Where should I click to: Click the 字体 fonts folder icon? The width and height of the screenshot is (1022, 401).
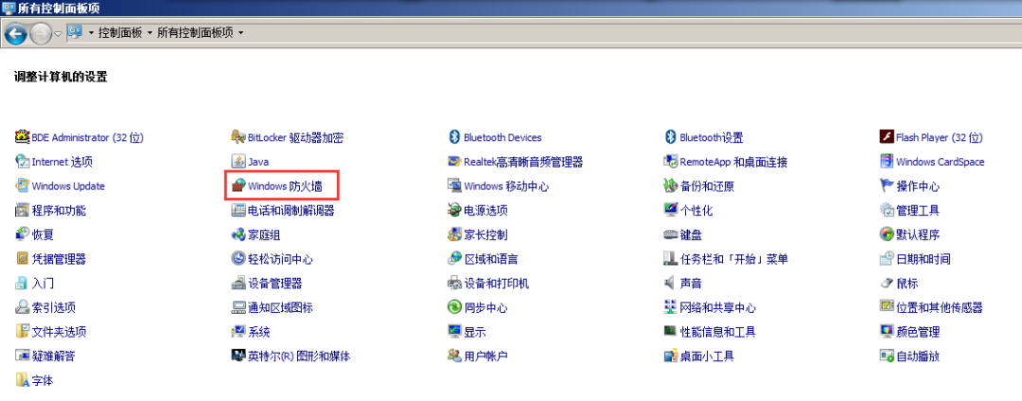pyautogui.click(x=23, y=380)
